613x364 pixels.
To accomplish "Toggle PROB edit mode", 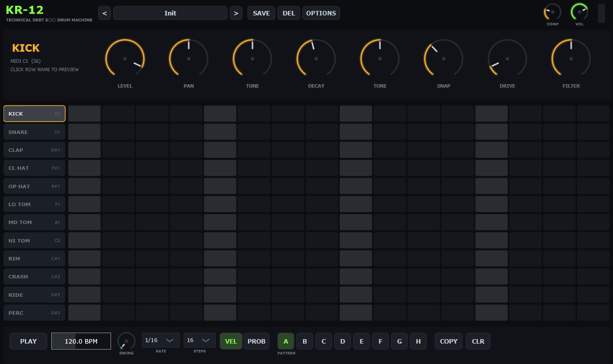I will click(256, 341).
